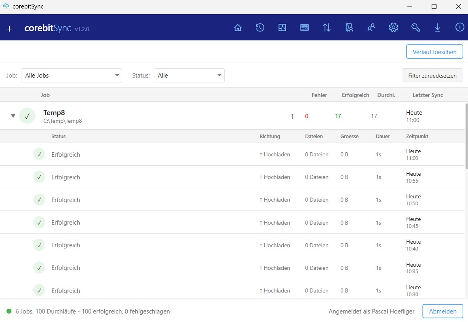Click the green checkmark beside Temp8
468x322 pixels.
pos(27,116)
